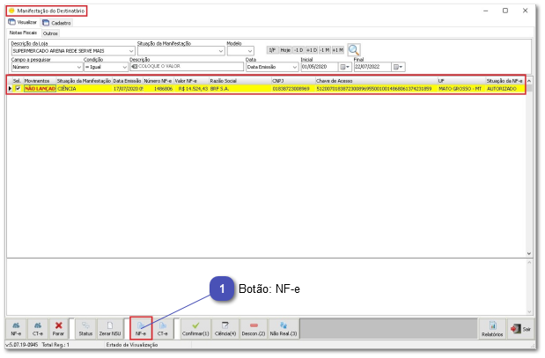Image resolution: width=545 pixels, height=358 pixels.
Task: Switch to the Visualizar tab
Action: (23, 22)
